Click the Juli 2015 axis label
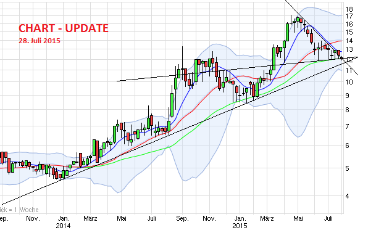 (328, 219)
